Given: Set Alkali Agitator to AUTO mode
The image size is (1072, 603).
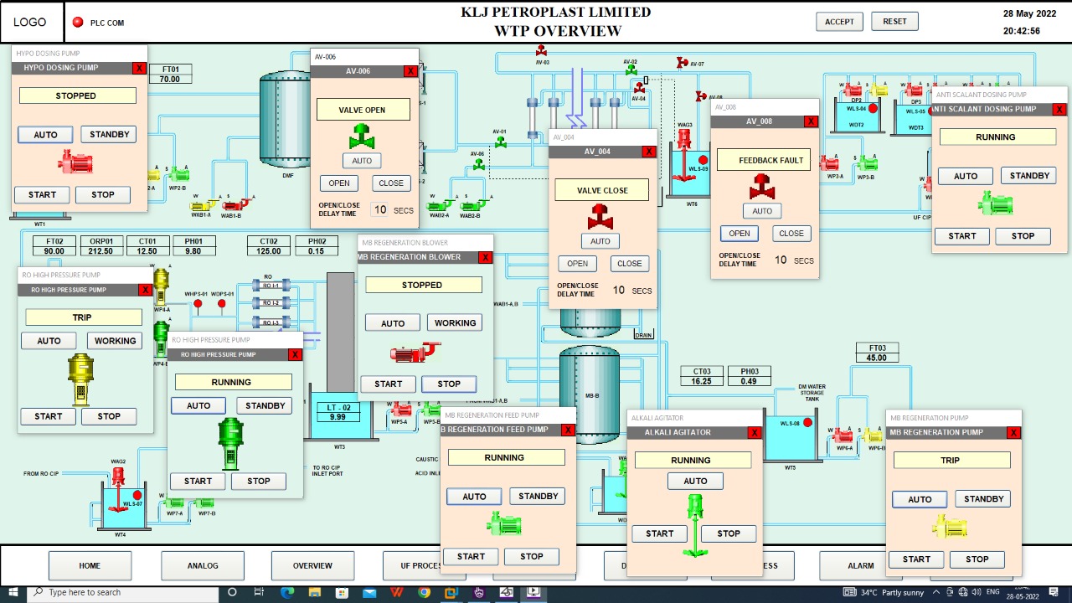Looking at the screenshot, I should pos(695,481).
